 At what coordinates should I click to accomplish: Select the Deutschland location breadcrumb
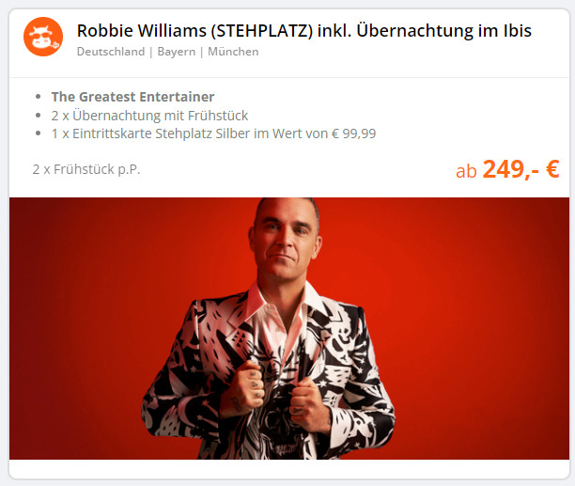[111, 52]
